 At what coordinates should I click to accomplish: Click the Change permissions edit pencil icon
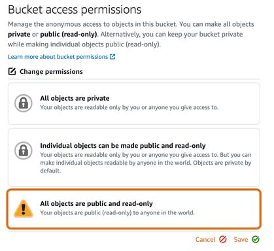tap(12, 71)
